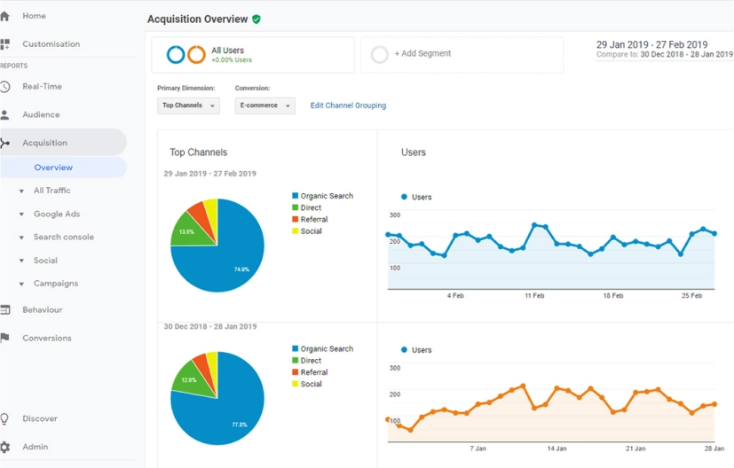Click the Home icon in sidebar
Image resolution: width=734 pixels, height=468 pixels.
click(x=4, y=16)
